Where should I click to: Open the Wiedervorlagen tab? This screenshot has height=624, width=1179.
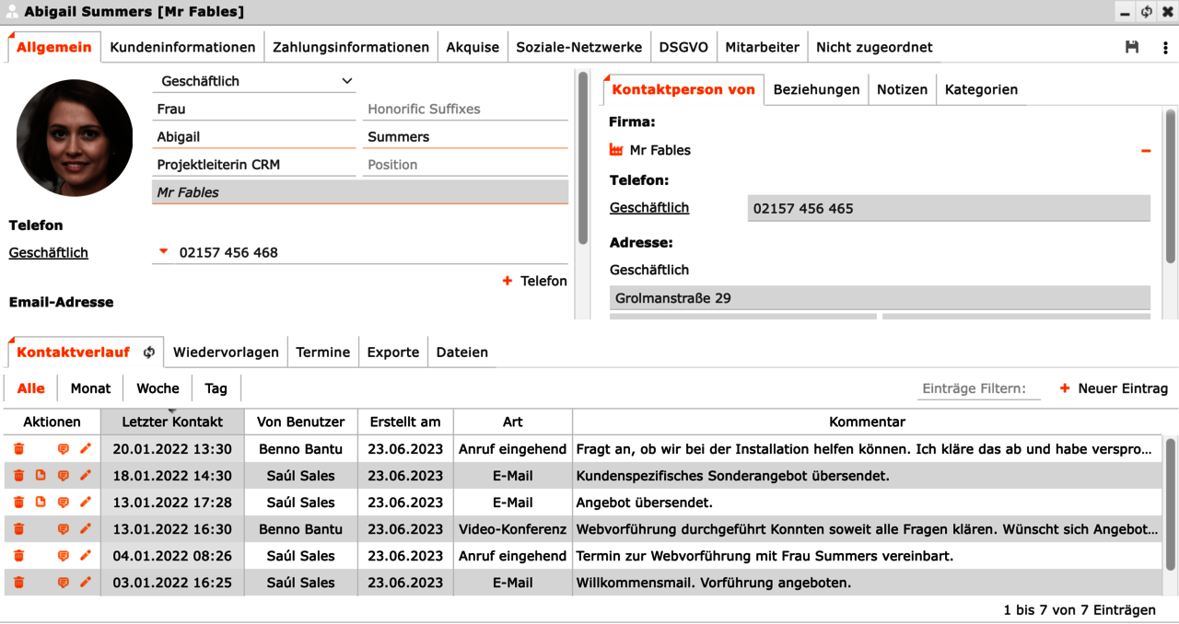click(226, 352)
